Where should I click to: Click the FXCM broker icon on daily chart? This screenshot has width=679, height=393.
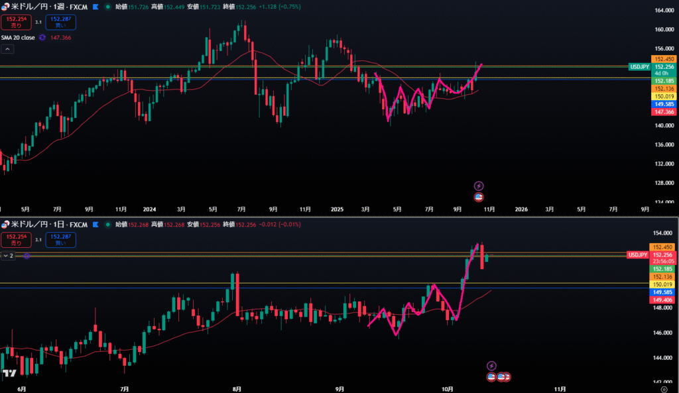point(95,225)
